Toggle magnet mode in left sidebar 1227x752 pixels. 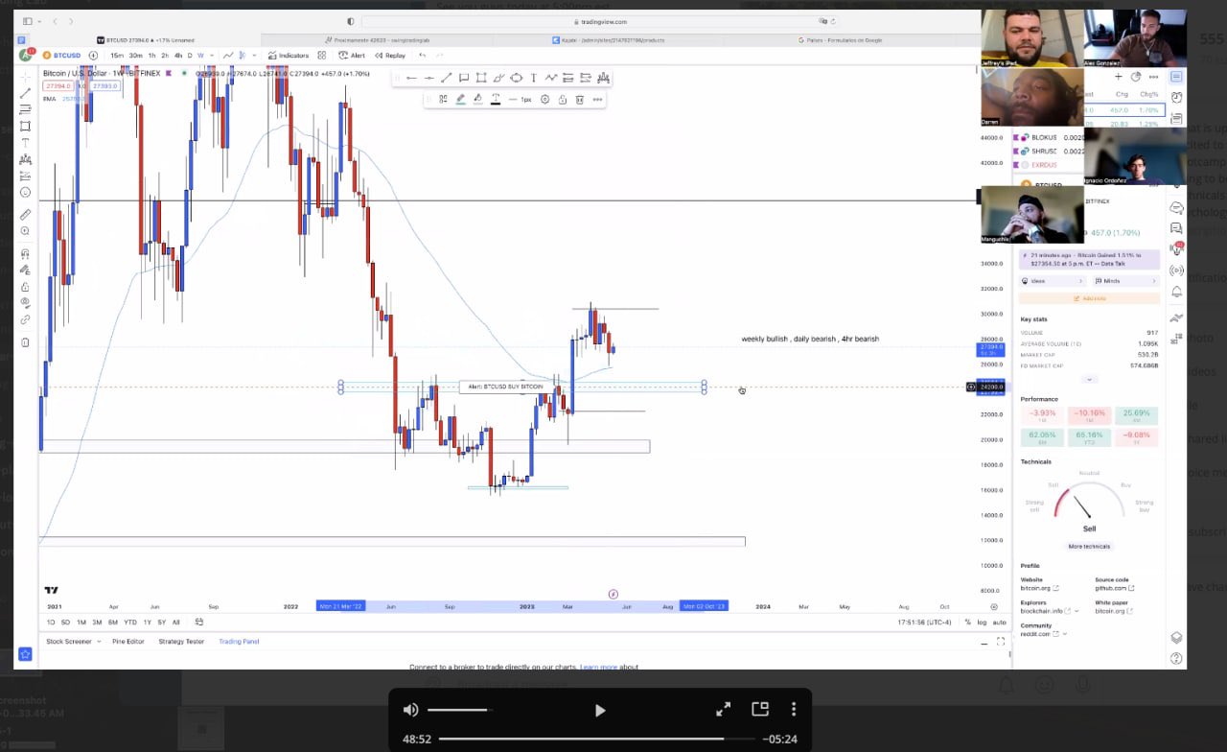pyautogui.click(x=25, y=254)
